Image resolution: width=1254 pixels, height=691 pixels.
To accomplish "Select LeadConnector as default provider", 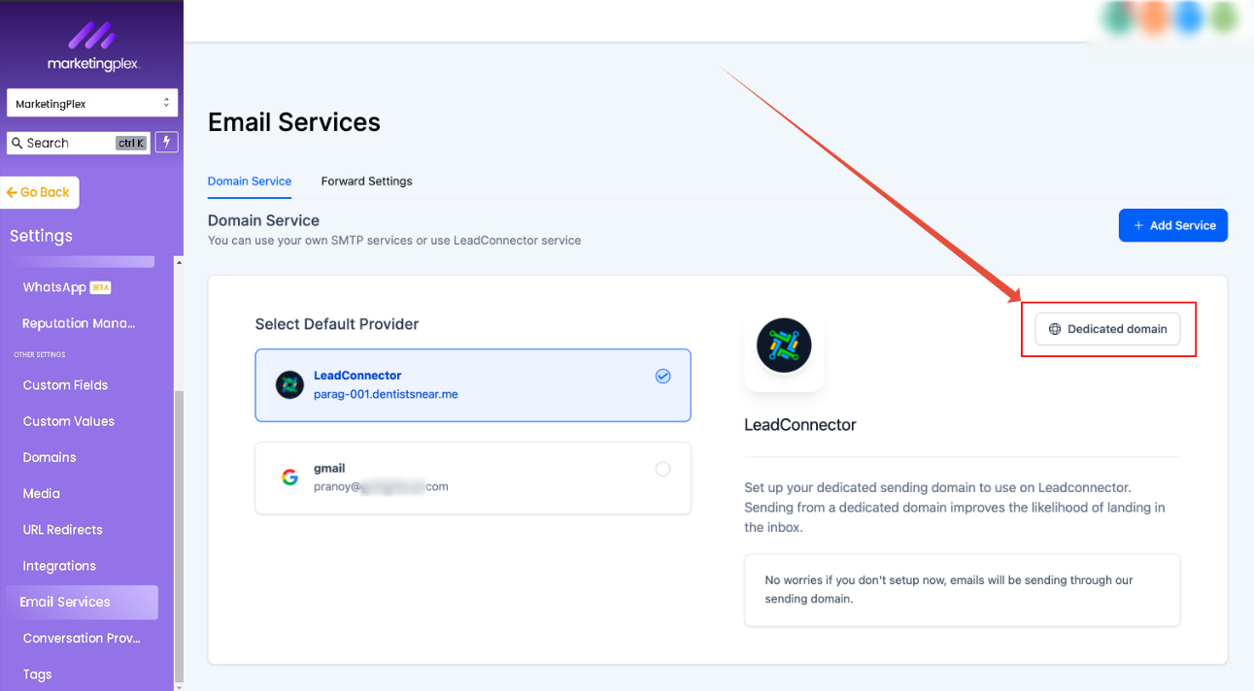I will click(x=473, y=385).
